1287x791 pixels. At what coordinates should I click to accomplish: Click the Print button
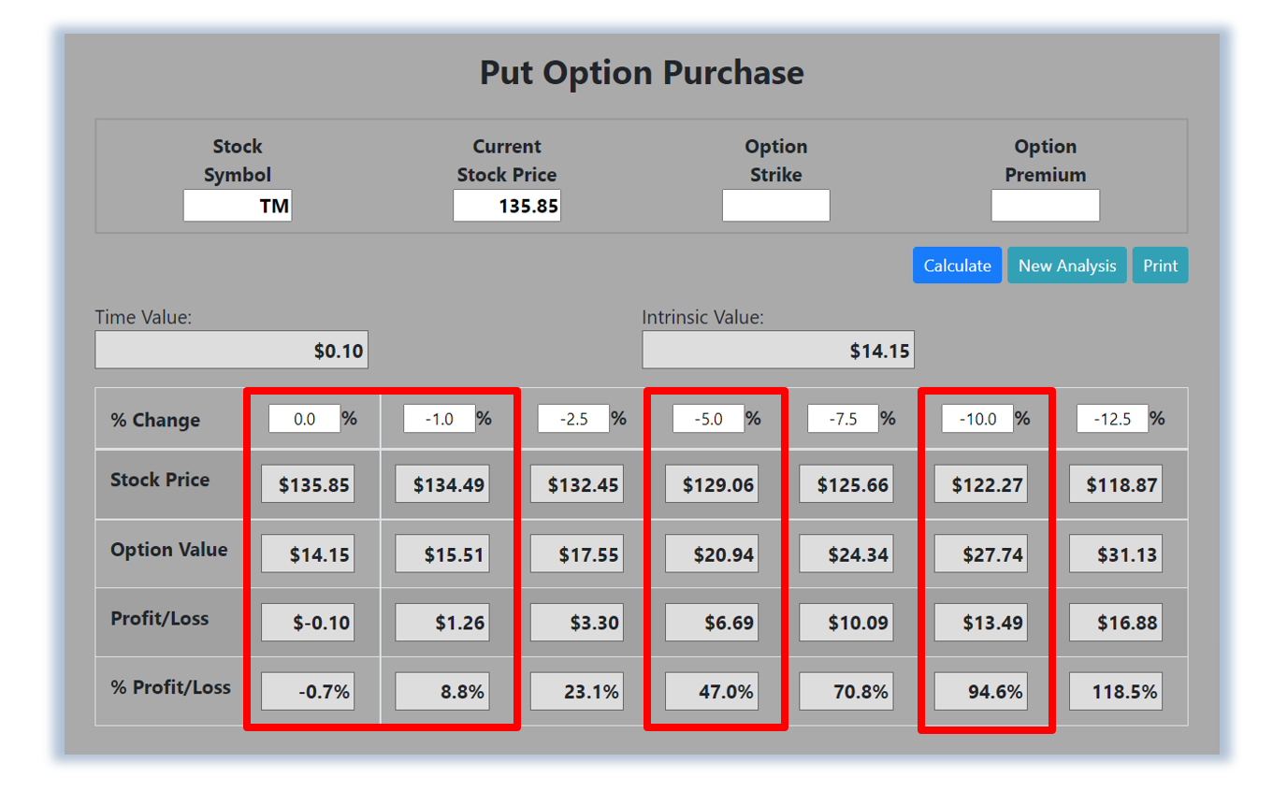1160,266
